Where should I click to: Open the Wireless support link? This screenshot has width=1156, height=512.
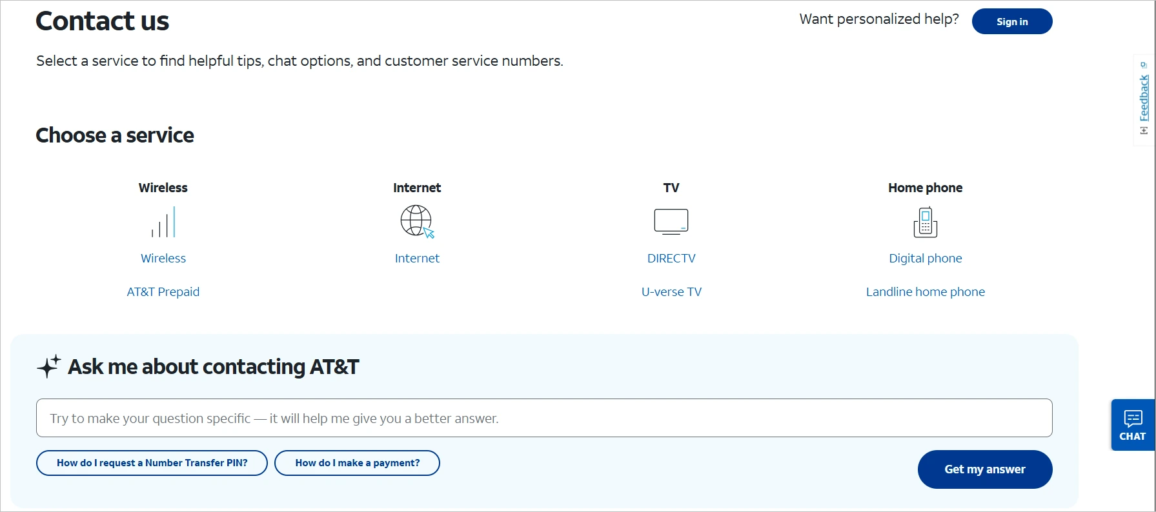(x=163, y=258)
